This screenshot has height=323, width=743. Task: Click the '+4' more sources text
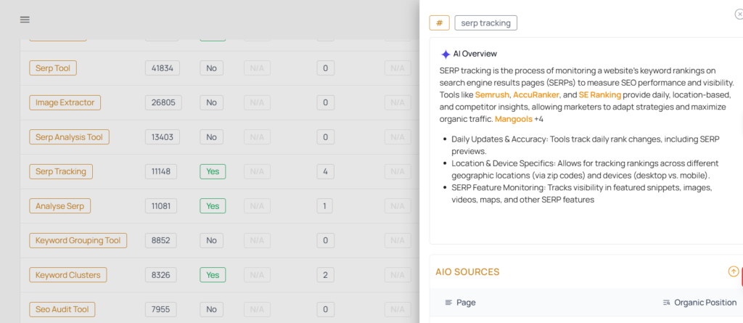coord(539,119)
